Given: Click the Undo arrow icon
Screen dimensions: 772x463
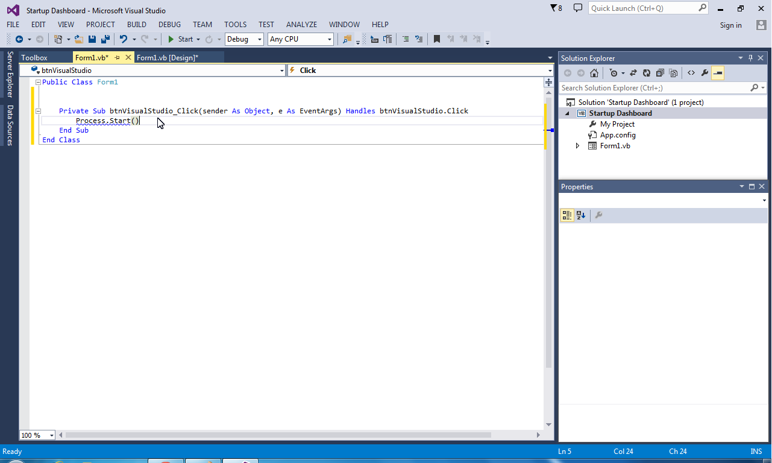Looking at the screenshot, I should click(124, 39).
